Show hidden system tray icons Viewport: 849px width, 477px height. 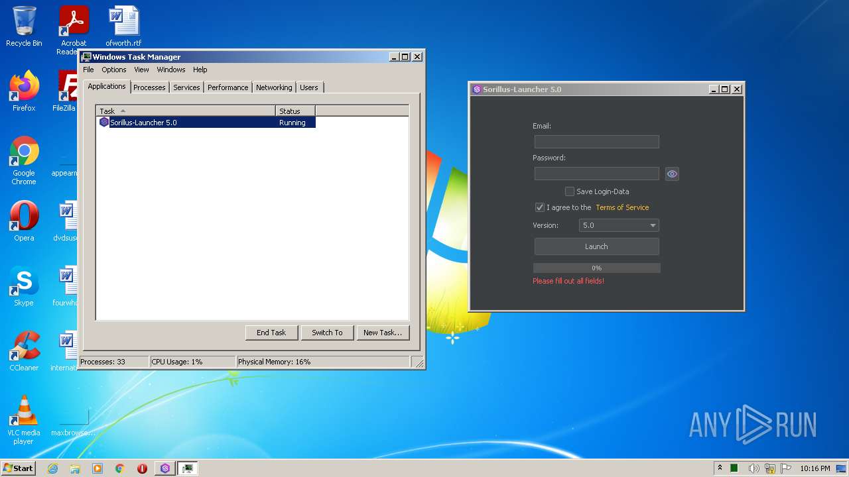pos(720,468)
